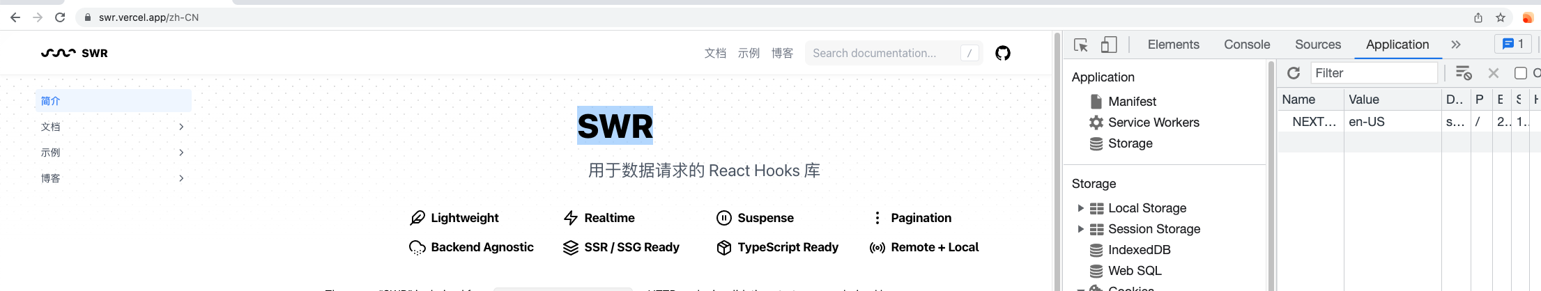Tick the checkbox beside the cookie filter toolbar

(1521, 73)
